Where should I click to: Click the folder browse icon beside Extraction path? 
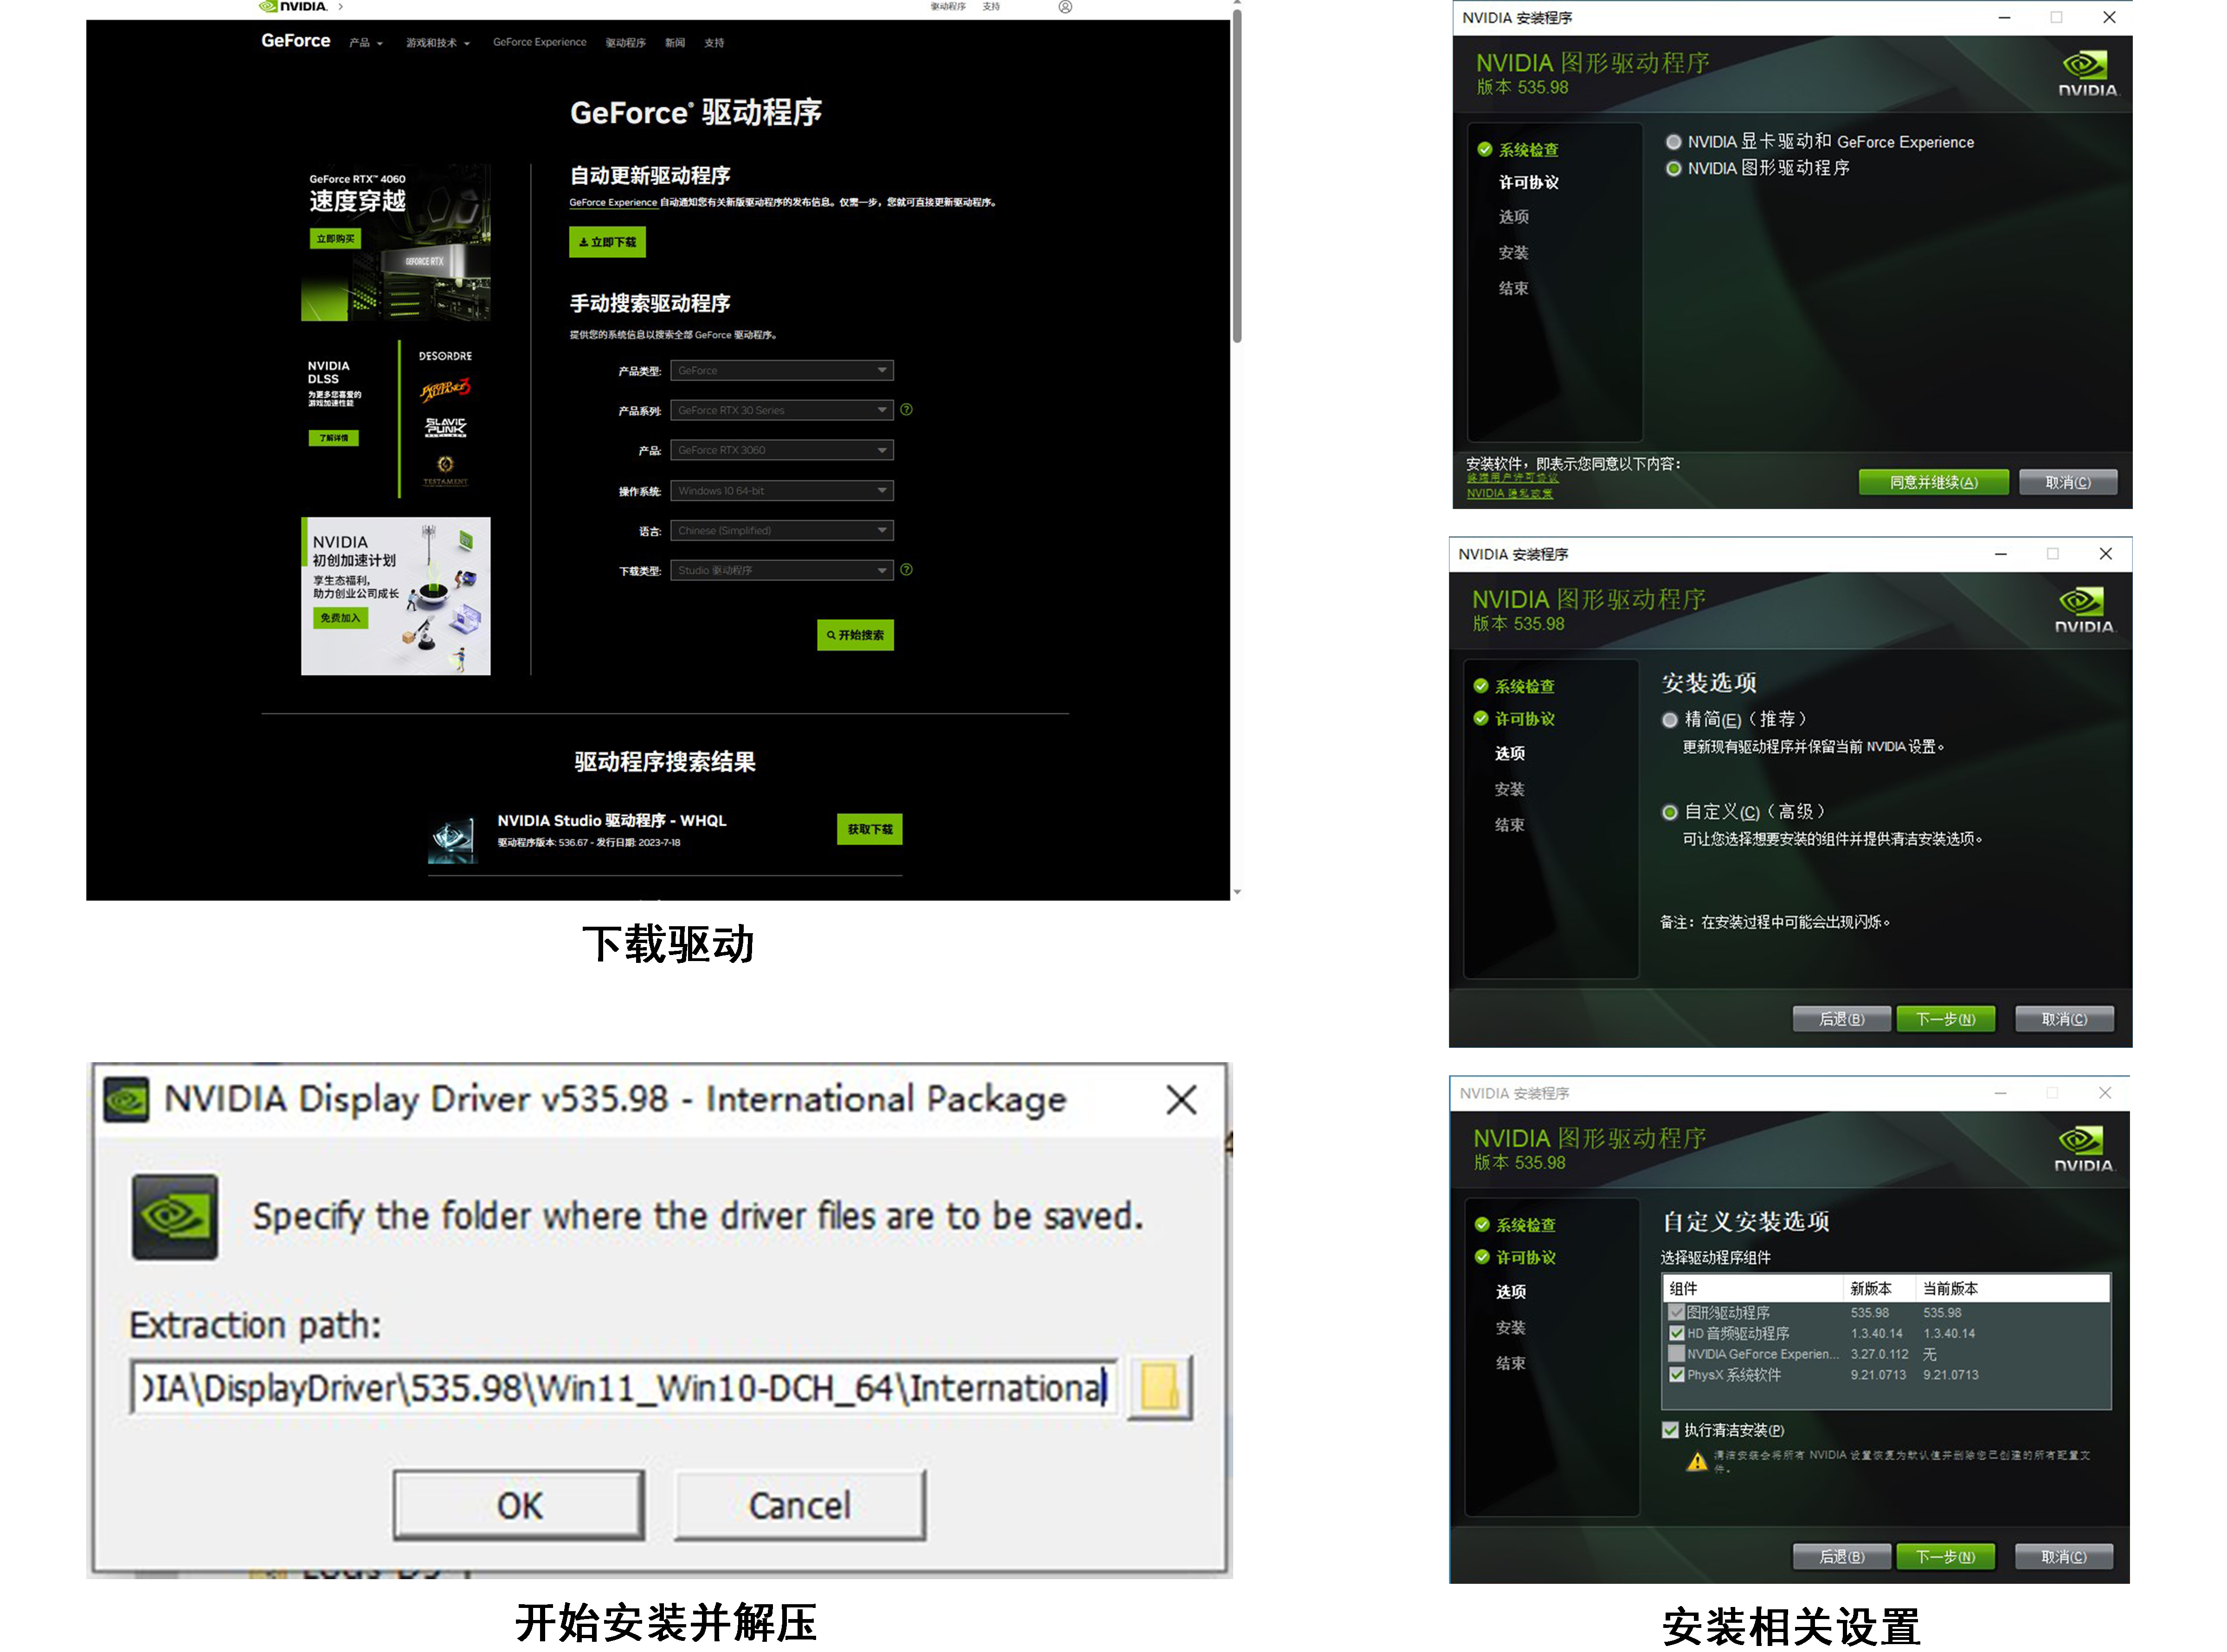tap(1159, 1388)
